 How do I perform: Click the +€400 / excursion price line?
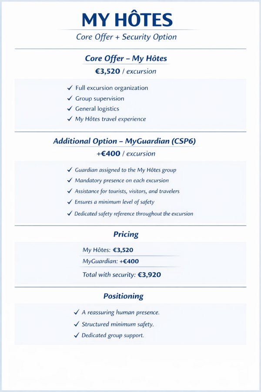coord(126,153)
